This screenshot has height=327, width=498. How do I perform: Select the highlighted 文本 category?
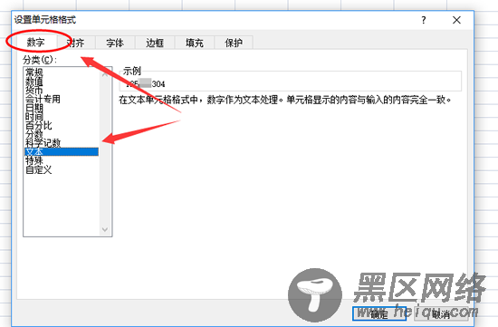(62, 151)
